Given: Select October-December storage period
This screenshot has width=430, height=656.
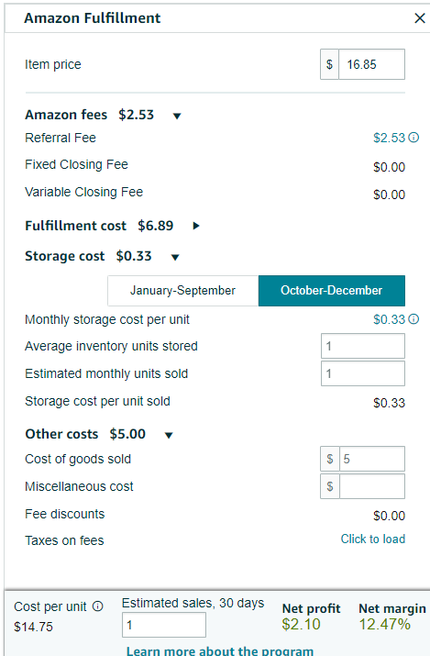Looking at the screenshot, I should click(332, 290).
